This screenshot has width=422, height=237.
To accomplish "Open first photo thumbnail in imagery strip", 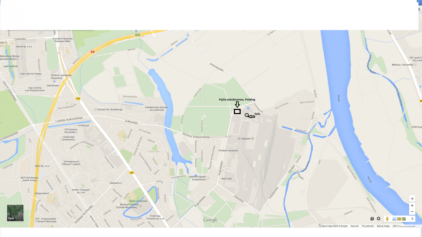I will click(395, 219).
